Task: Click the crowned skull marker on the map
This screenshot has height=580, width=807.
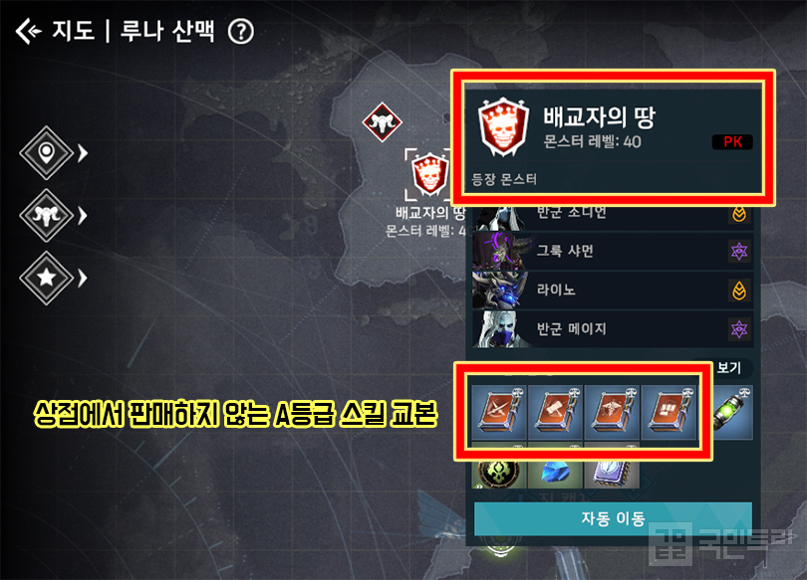Action: [429, 175]
